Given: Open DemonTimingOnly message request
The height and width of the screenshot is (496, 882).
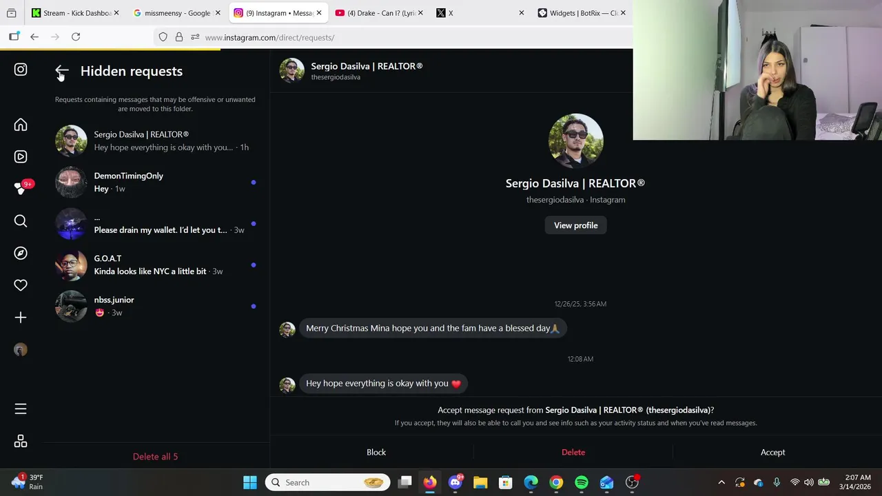Looking at the screenshot, I should [156, 182].
